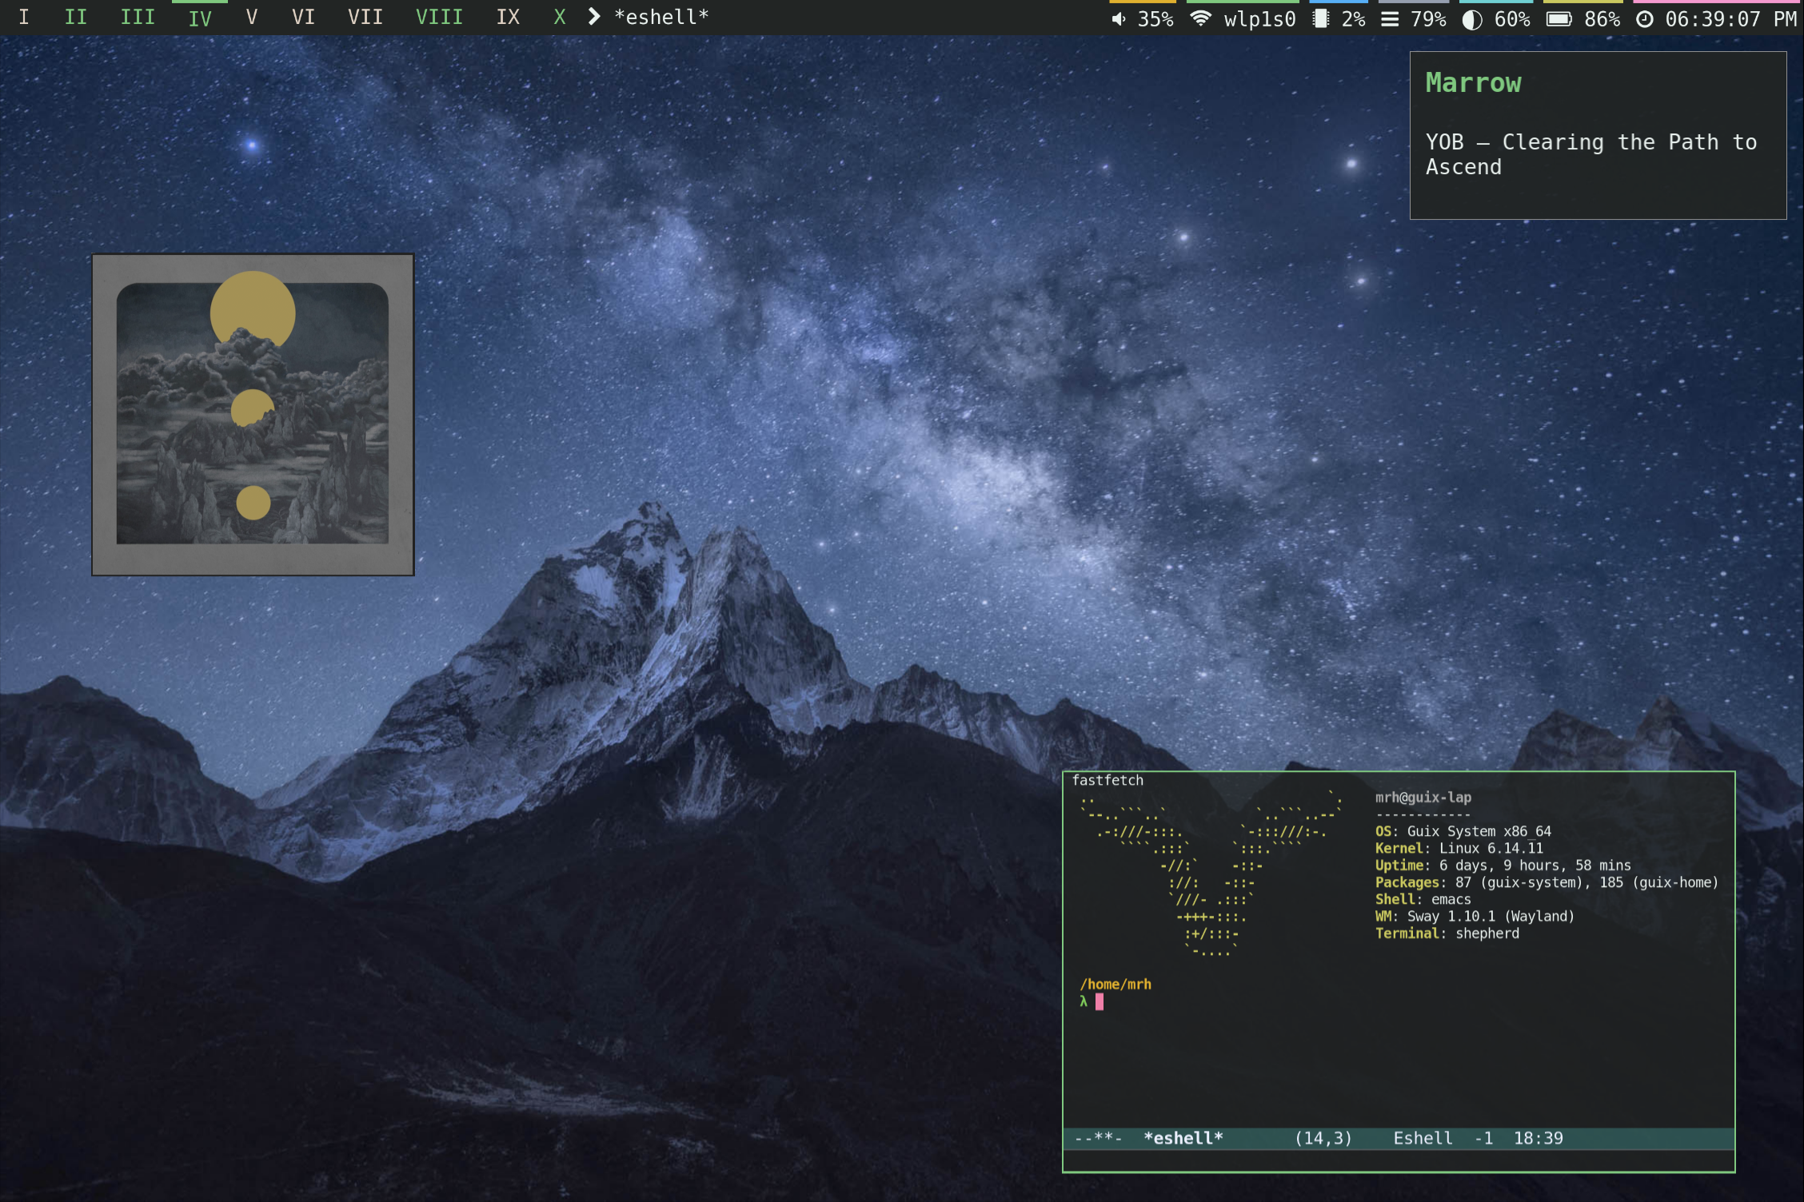1804x1202 pixels.
Task: Switch to workspace III
Action: (138, 18)
